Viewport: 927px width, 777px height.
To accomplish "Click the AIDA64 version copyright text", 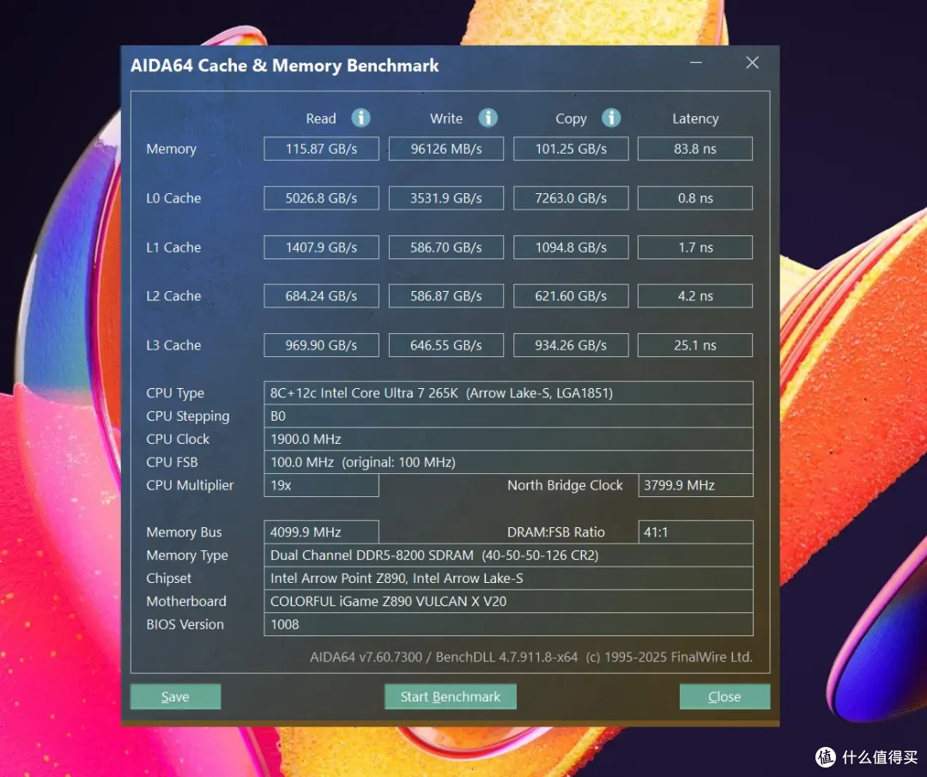I will 531,657.
